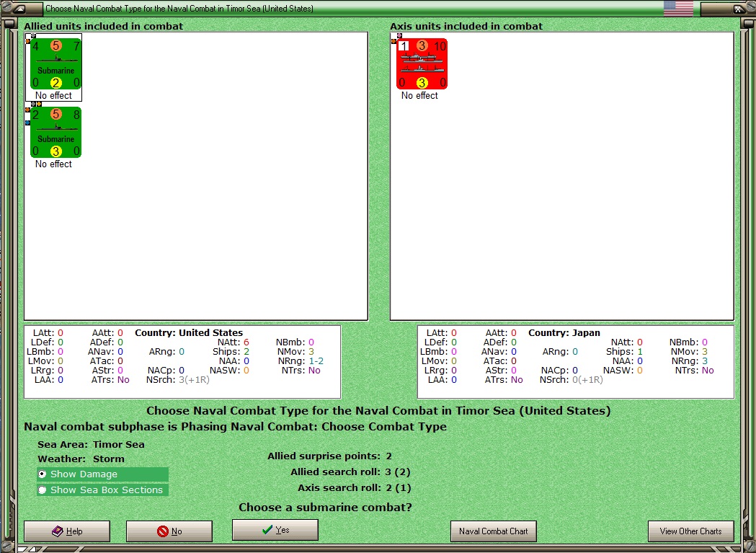Open the Help button
This screenshot has height=553, width=756.
(67, 531)
